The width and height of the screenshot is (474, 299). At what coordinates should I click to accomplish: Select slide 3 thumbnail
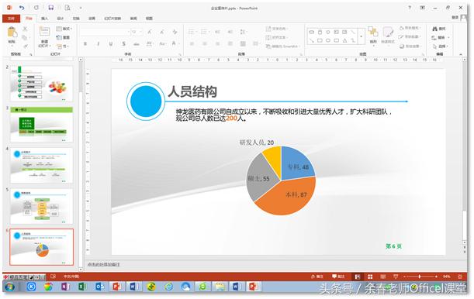tap(41, 124)
